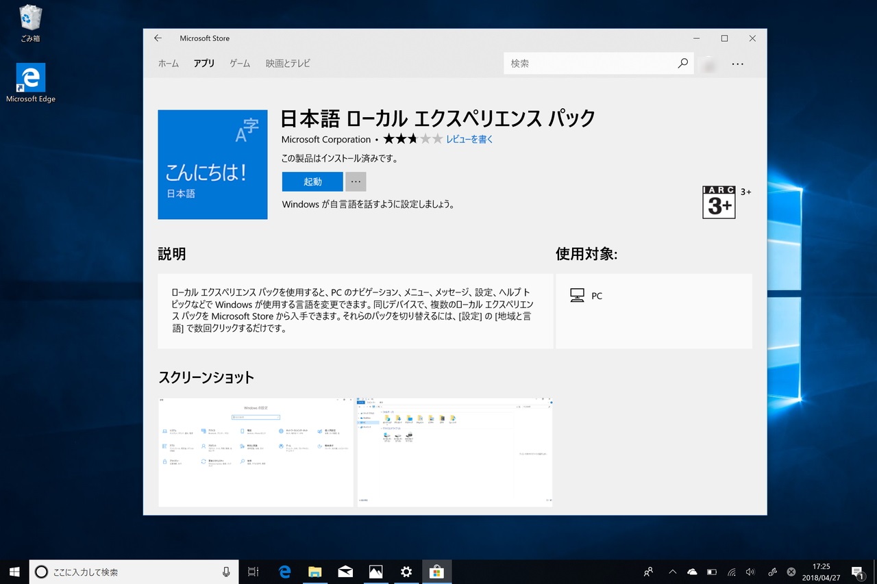The width and height of the screenshot is (877, 584).
Task: Open the 映画とテレビ section
Action: [287, 63]
